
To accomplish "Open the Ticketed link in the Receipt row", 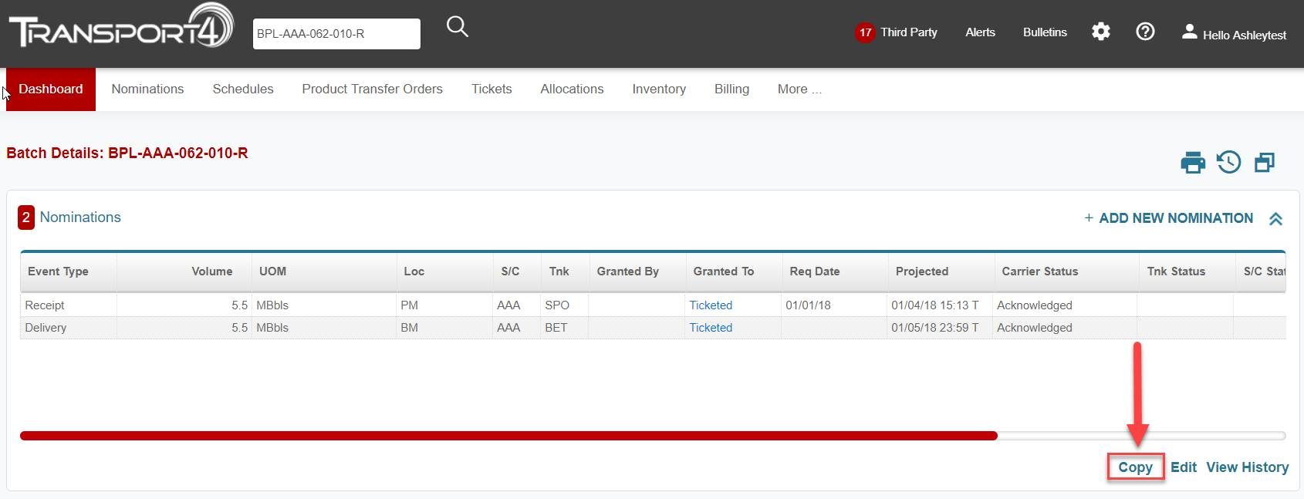I will [x=711, y=305].
